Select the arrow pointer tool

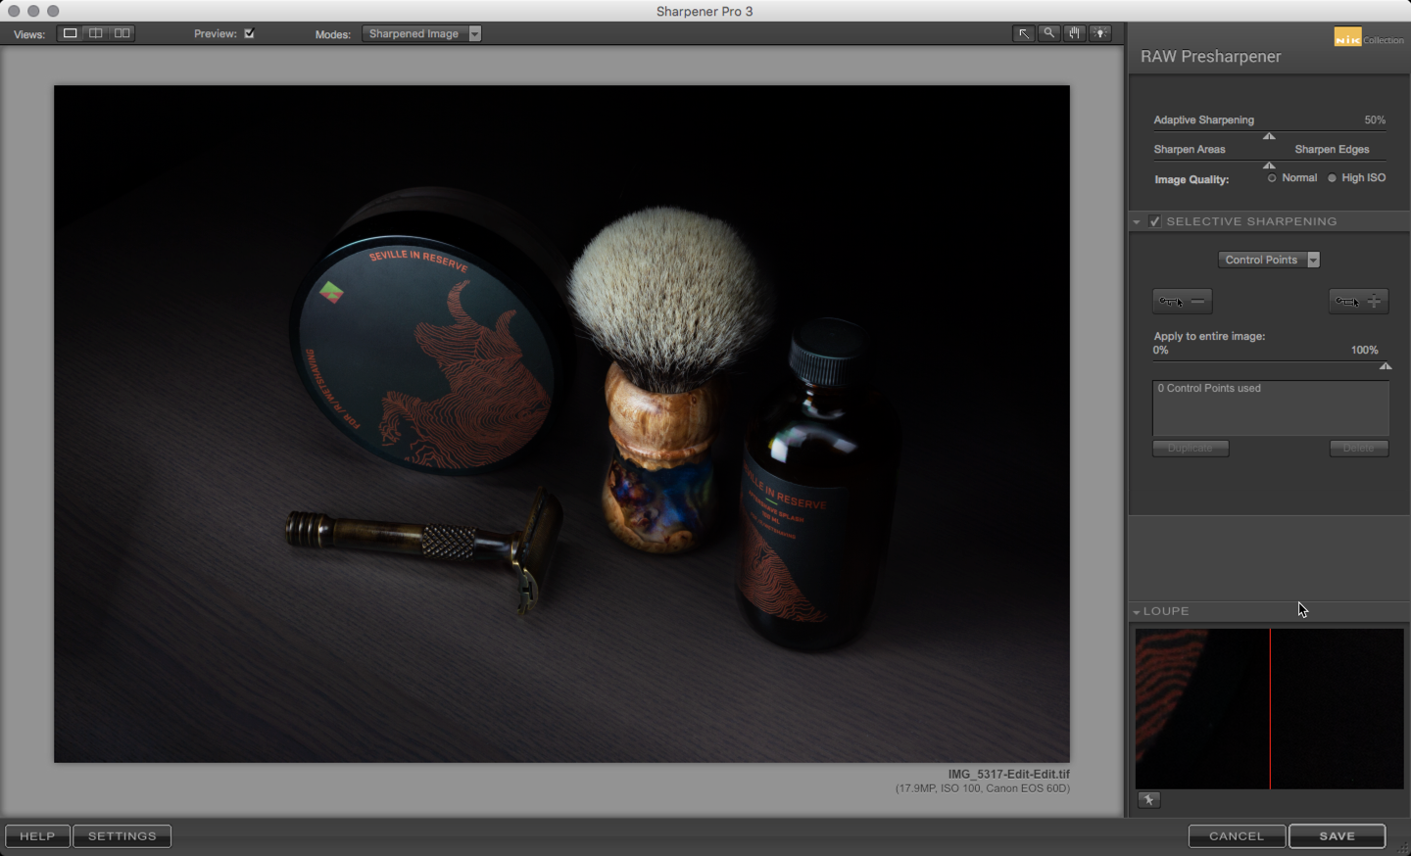point(1024,33)
